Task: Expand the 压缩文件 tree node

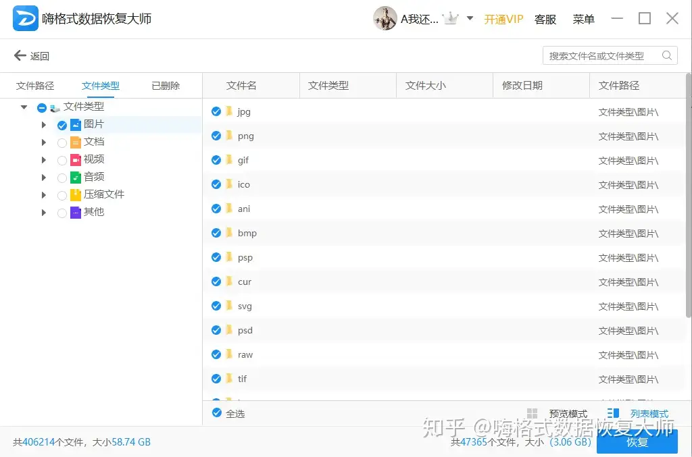Action: click(x=44, y=195)
